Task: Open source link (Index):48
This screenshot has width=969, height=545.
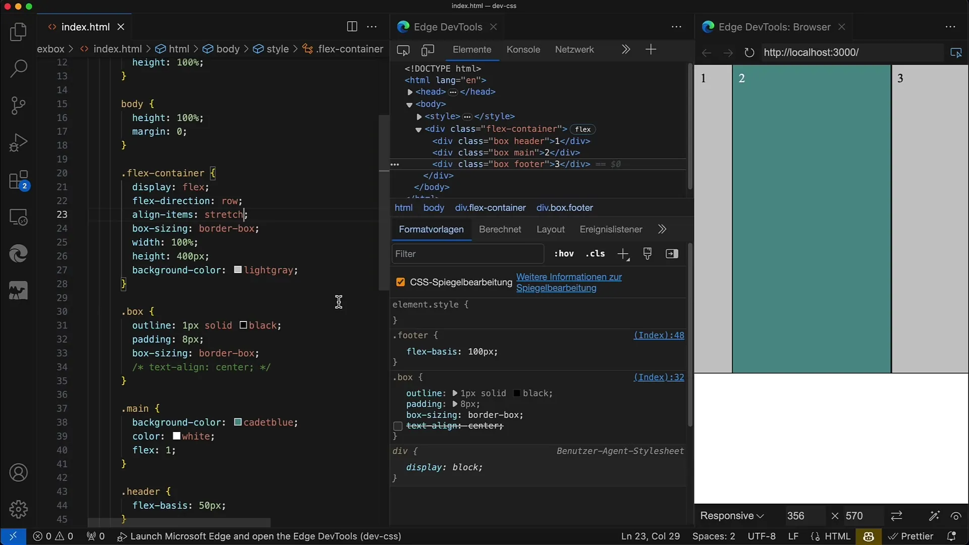Action: pyautogui.click(x=659, y=335)
